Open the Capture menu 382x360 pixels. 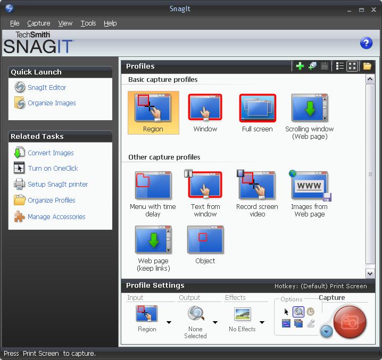pos(39,23)
